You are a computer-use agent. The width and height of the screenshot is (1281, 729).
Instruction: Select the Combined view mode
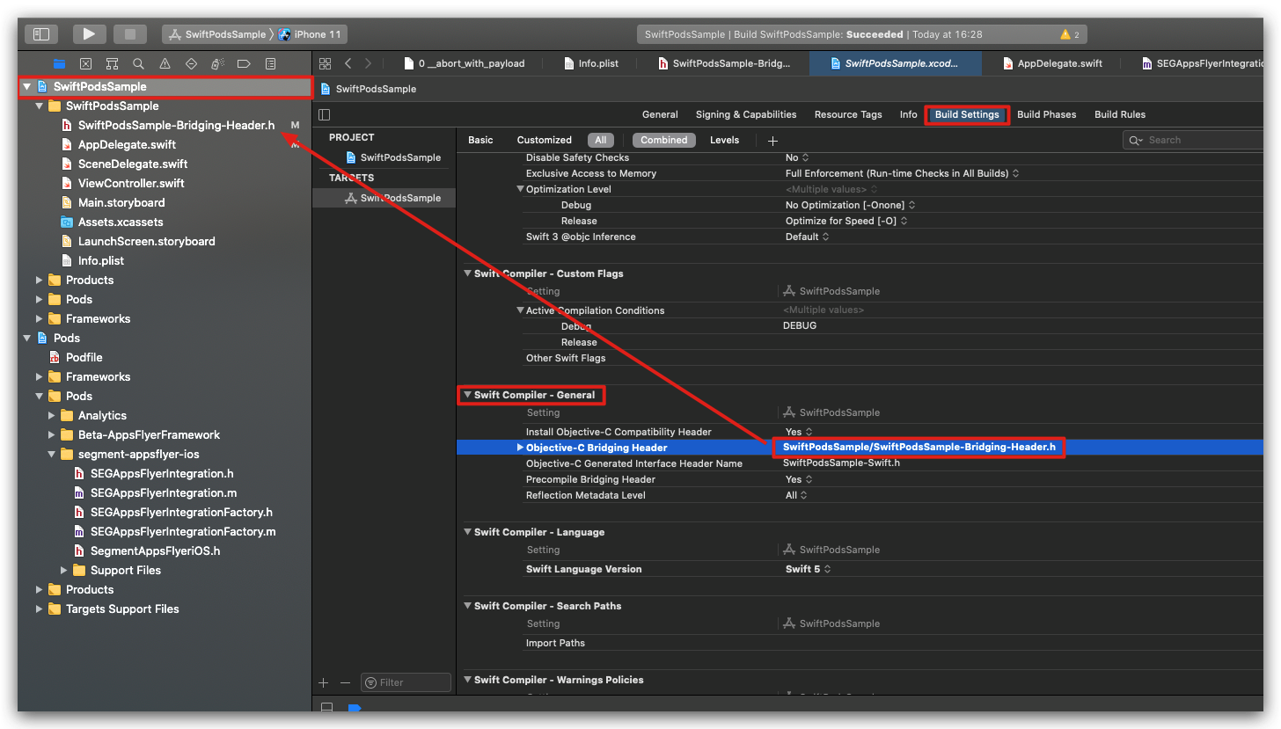(x=664, y=140)
